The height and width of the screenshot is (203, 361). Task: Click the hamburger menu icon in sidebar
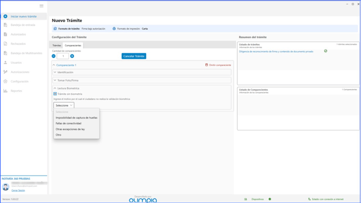click(41, 6)
